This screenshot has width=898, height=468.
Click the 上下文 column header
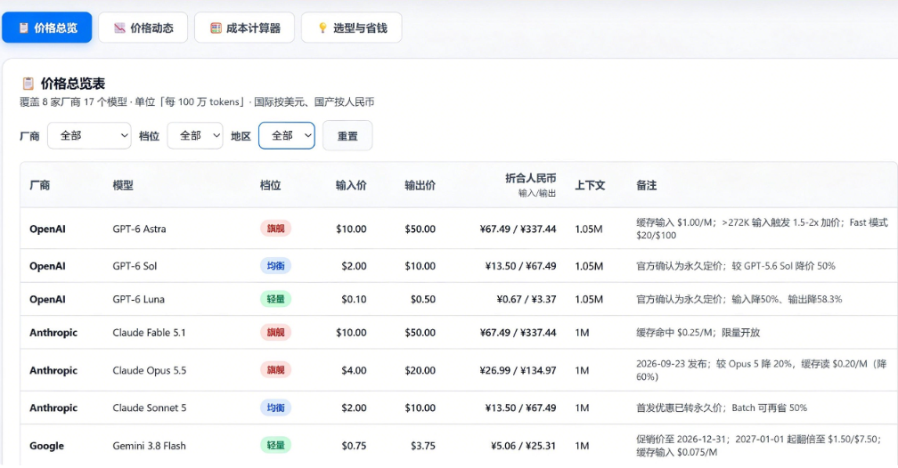click(590, 185)
